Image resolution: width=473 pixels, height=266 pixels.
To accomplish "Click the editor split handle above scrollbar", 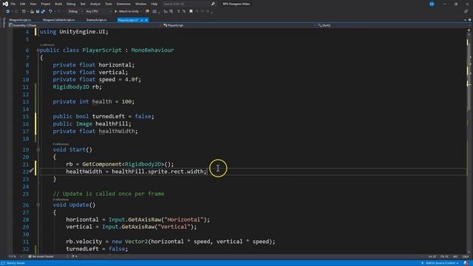I will coord(469,30).
